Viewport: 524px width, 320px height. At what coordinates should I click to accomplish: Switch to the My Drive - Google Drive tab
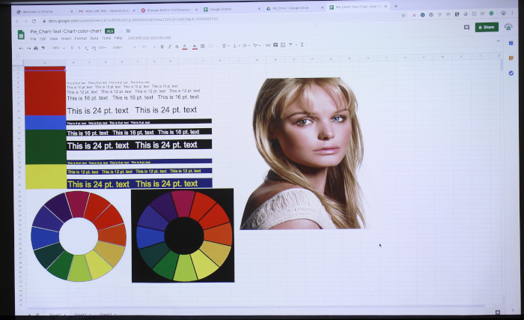(296, 8)
